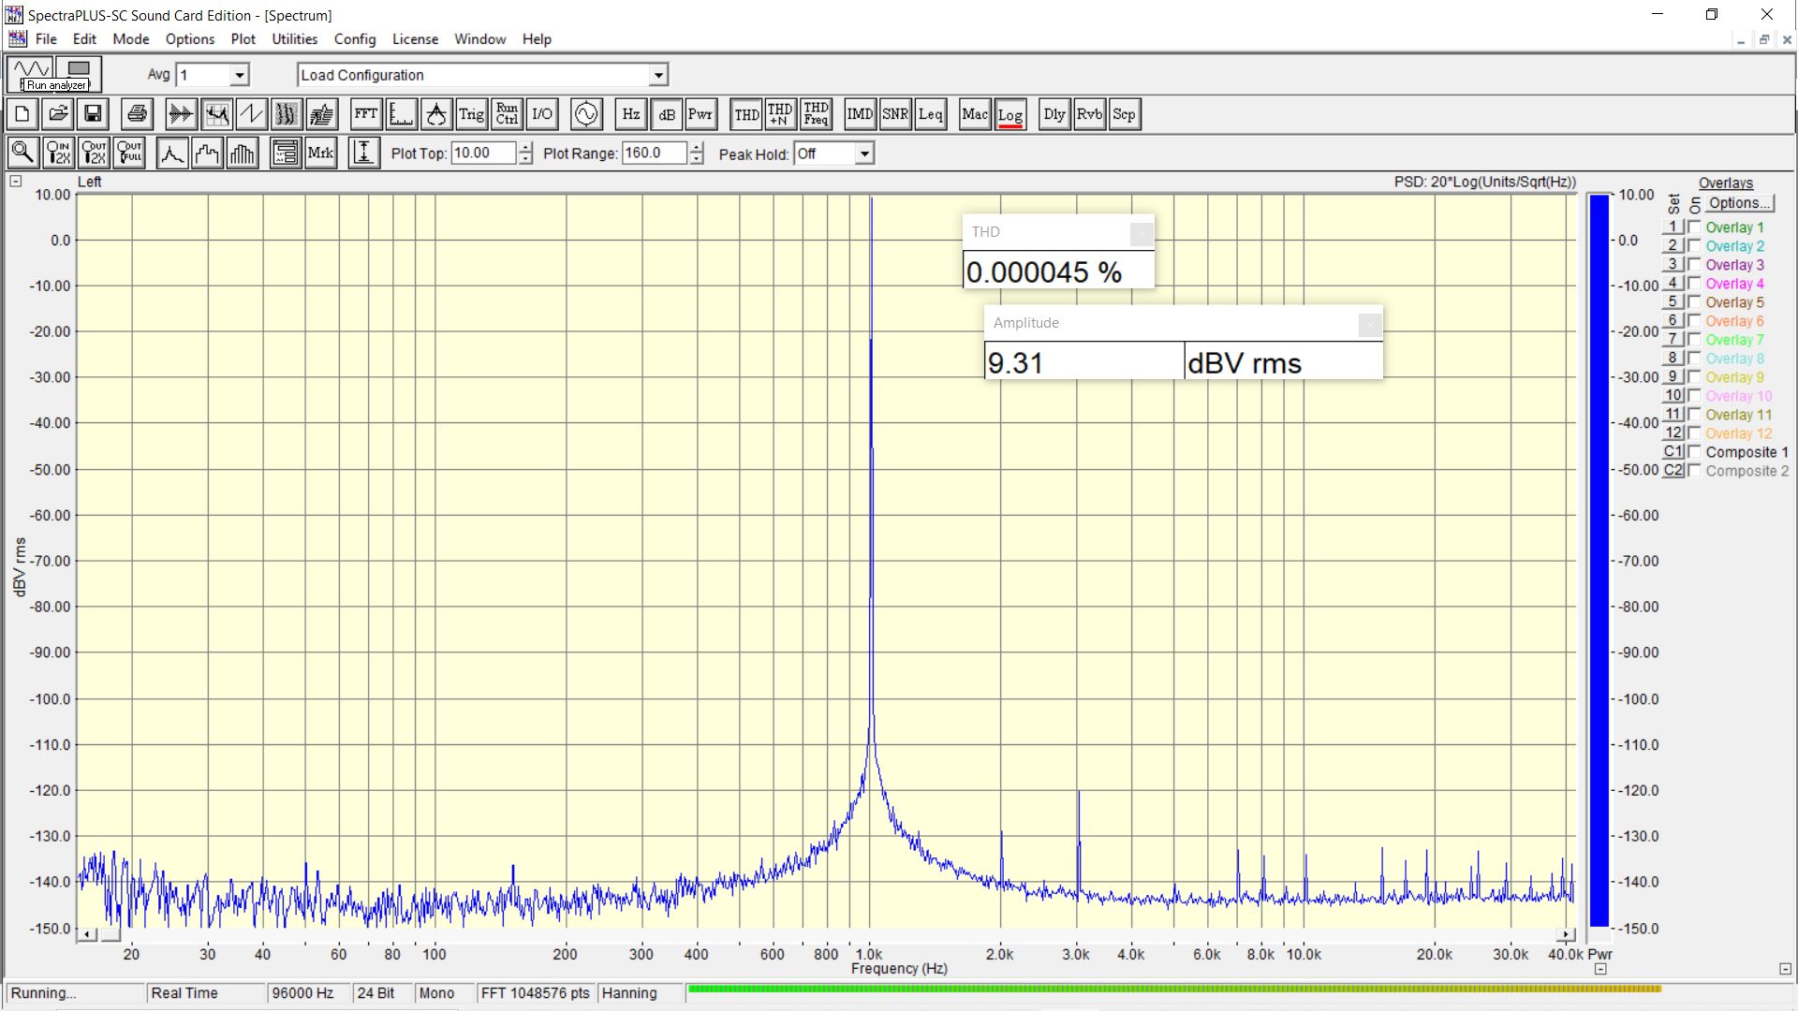Toggle the Log frequency axis button

(1010, 114)
